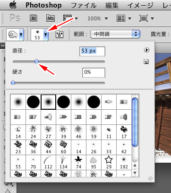Open the brush picker flyout menu arrow
Image resolution: width=171 pixels, height=193 pixels.
click(x=146, y=50)
